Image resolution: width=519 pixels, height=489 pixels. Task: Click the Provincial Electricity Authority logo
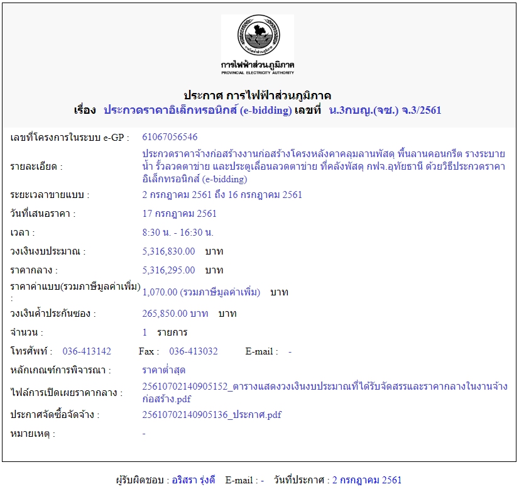click(x=258, y=45)
